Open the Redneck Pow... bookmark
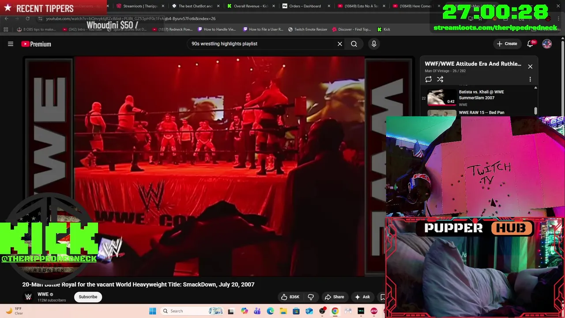565x318 pixels. tap(172, 29)
